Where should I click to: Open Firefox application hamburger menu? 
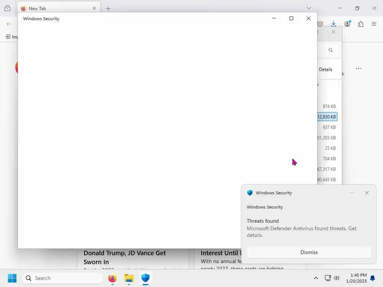(x=374, y=24)
